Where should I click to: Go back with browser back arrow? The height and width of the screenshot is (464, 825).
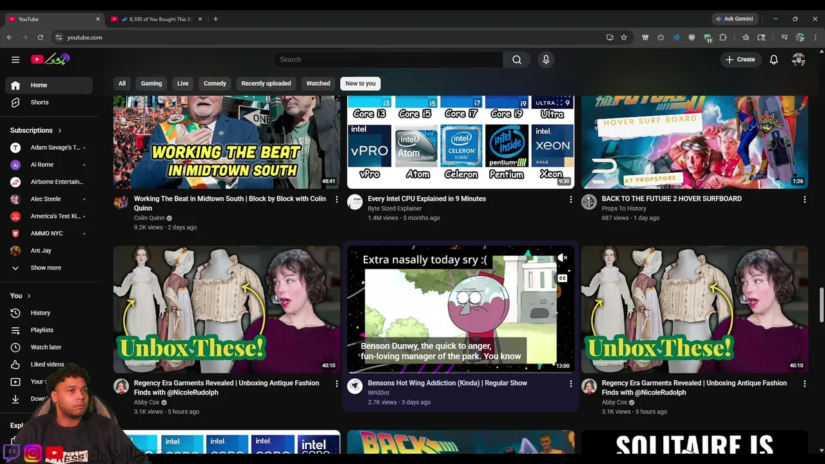pos(10,37)
